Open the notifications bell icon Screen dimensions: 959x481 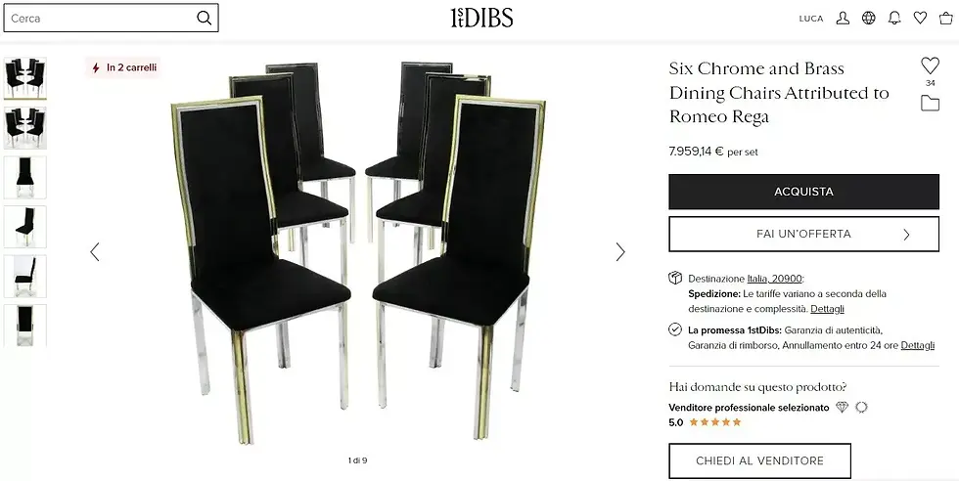click(x=894, y=19)
